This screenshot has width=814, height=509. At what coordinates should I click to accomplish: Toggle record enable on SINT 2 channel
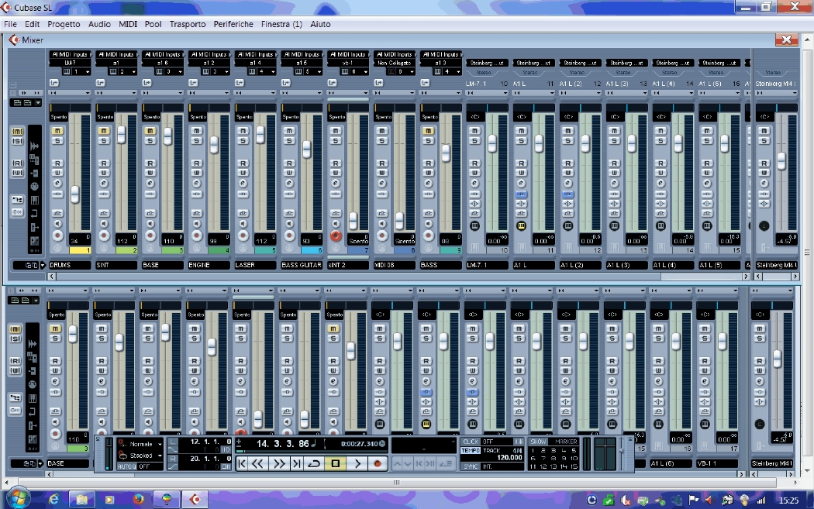(x=336, y=236)
